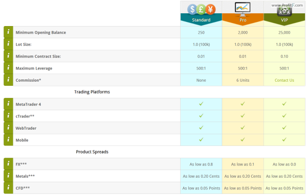Open cTrader info icon

point(8,116)
